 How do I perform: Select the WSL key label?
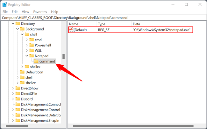[x=38, y=51]
